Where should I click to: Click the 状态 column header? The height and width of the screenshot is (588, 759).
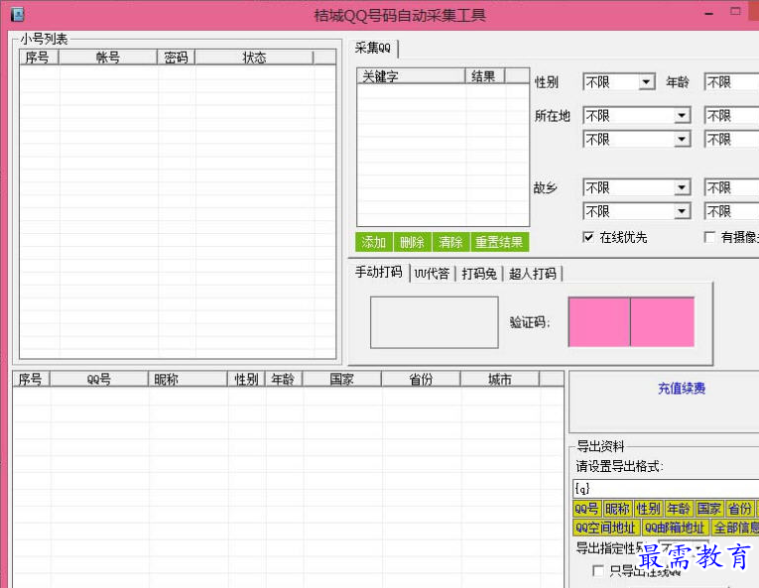tap(254, 58)
